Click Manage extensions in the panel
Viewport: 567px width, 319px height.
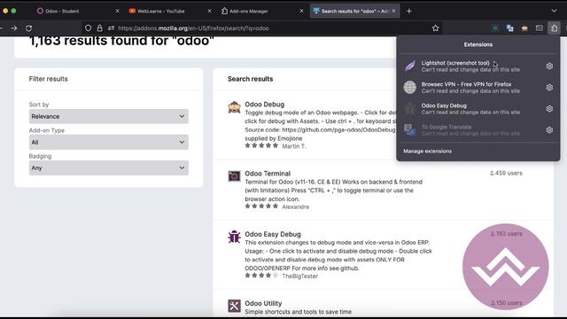click(x=427, y=152)
